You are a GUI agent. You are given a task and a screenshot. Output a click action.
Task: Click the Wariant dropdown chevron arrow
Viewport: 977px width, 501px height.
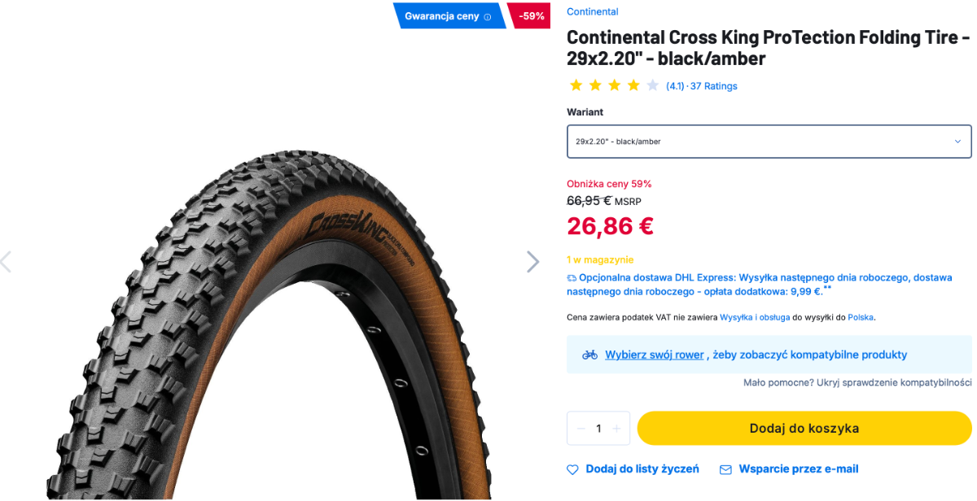(957, 142)
